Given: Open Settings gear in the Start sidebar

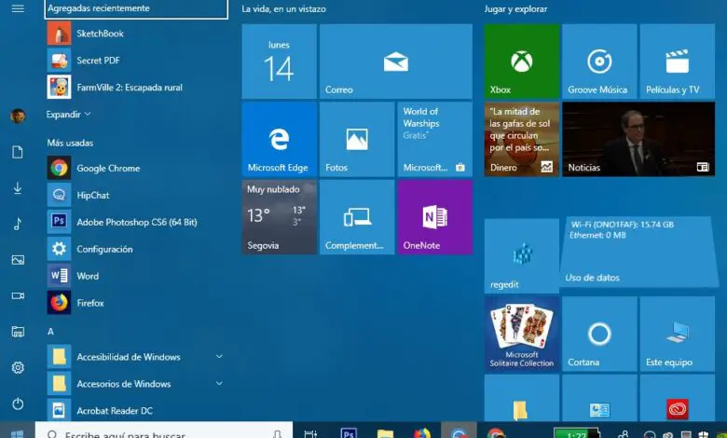Looking at the screenshot, I should coord(18,368).
